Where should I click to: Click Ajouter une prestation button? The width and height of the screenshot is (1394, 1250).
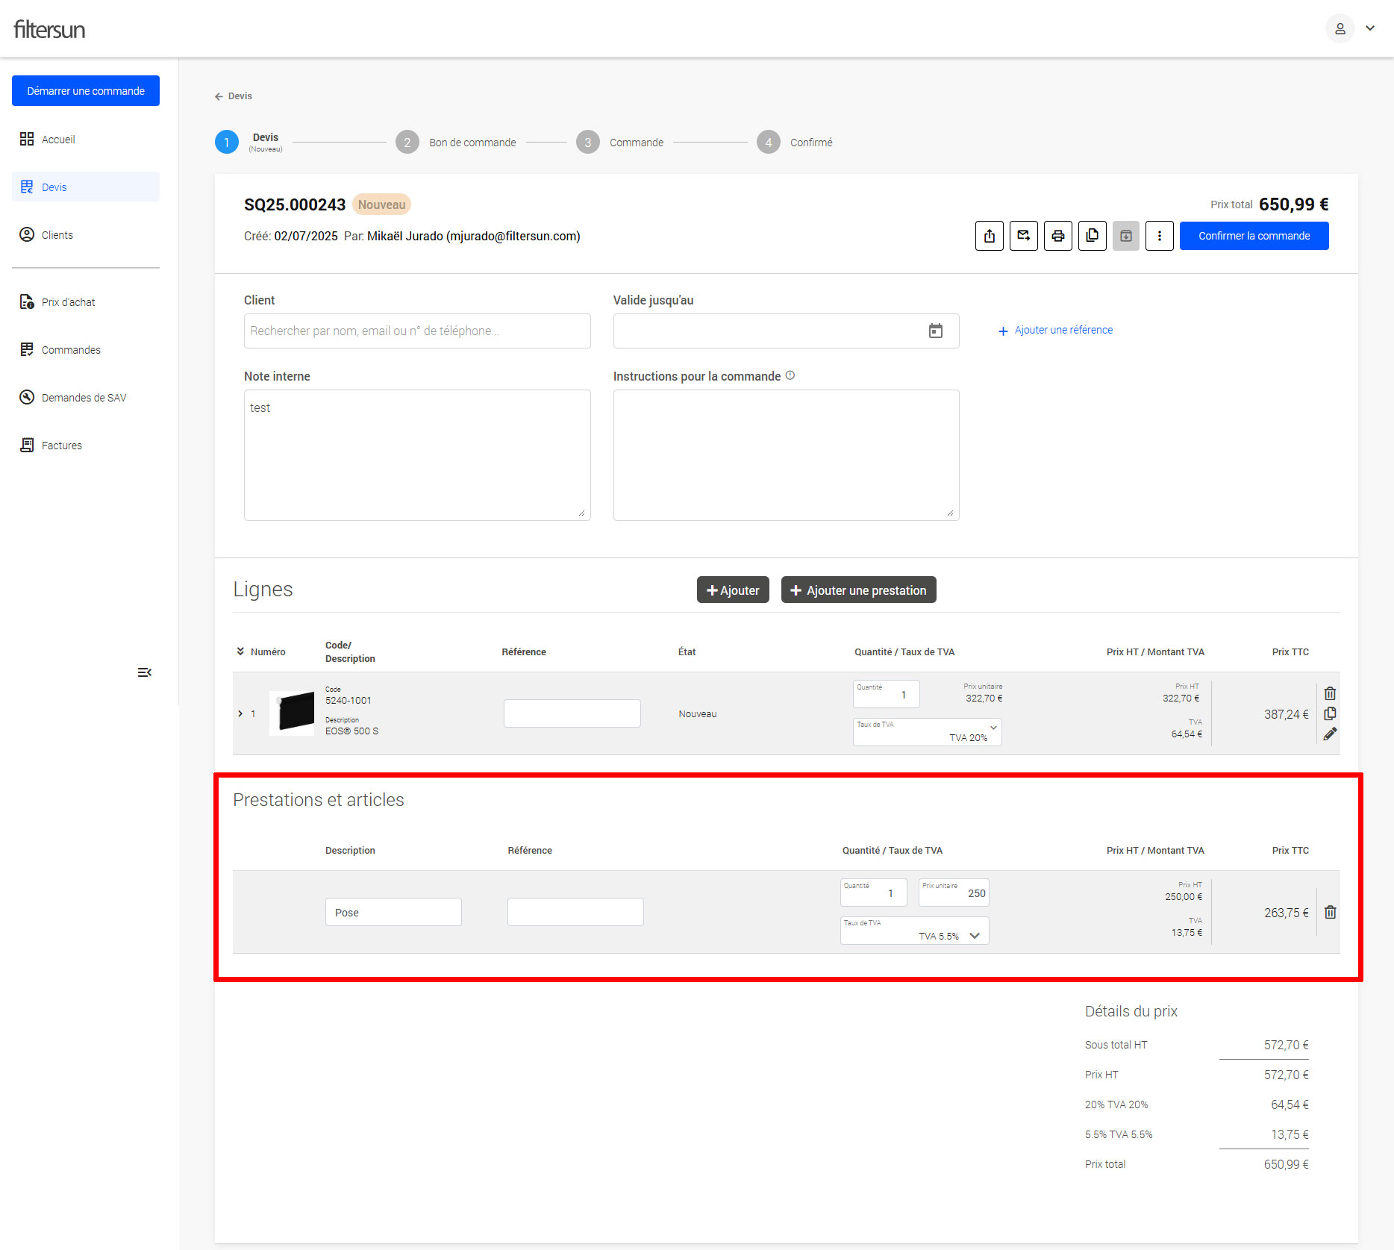[x=858, y=590]
